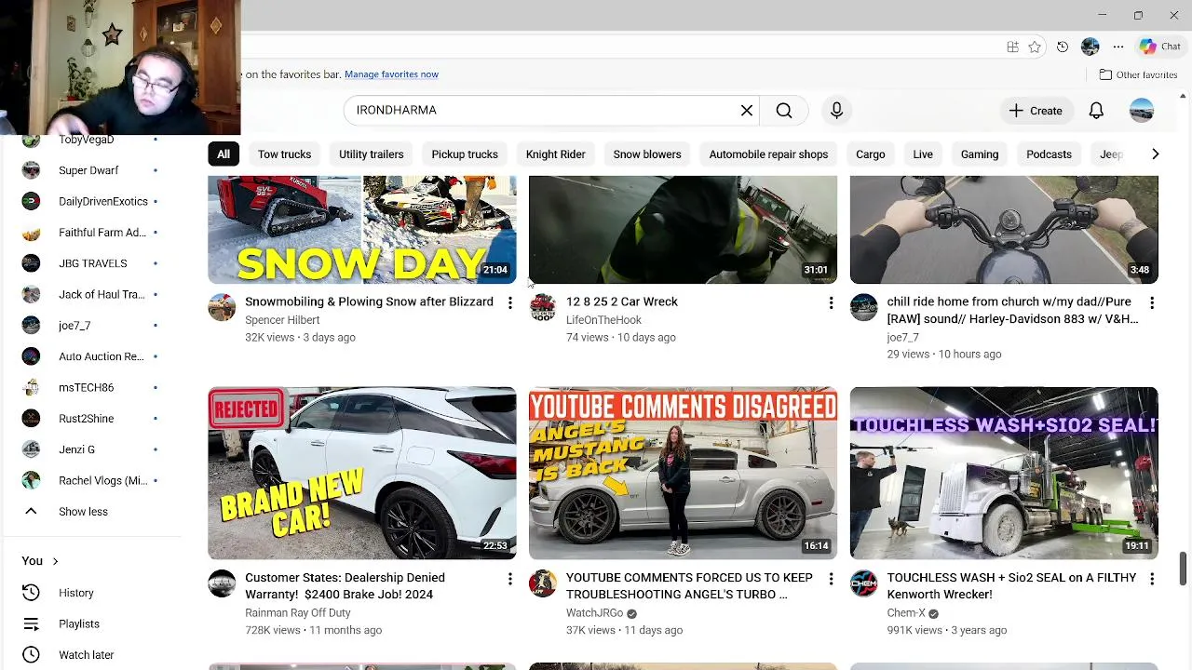Open Playlists in sidebar
1192x670 pixels.
point(91,623)
